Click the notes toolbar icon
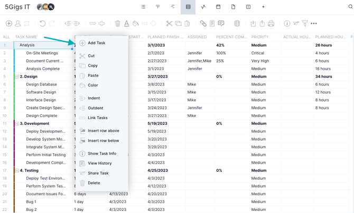354x213 pixels. pyautogui.click(x=212, y=23)
